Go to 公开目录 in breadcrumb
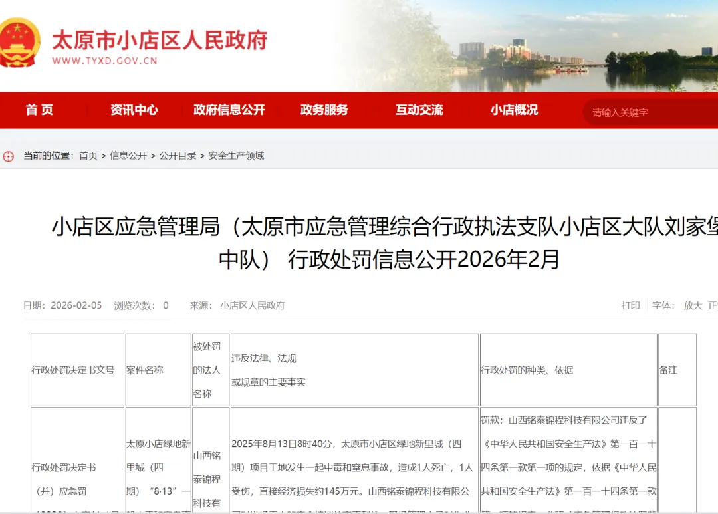This screenshot has height=514, width=718. 178,156
